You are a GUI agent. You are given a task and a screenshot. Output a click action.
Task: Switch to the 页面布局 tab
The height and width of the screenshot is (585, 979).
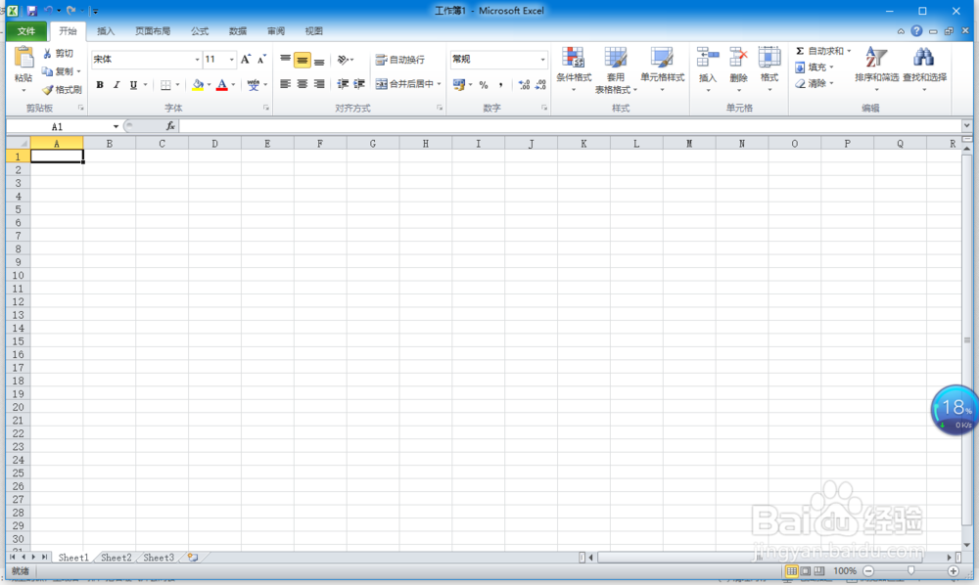coord(153,31)
